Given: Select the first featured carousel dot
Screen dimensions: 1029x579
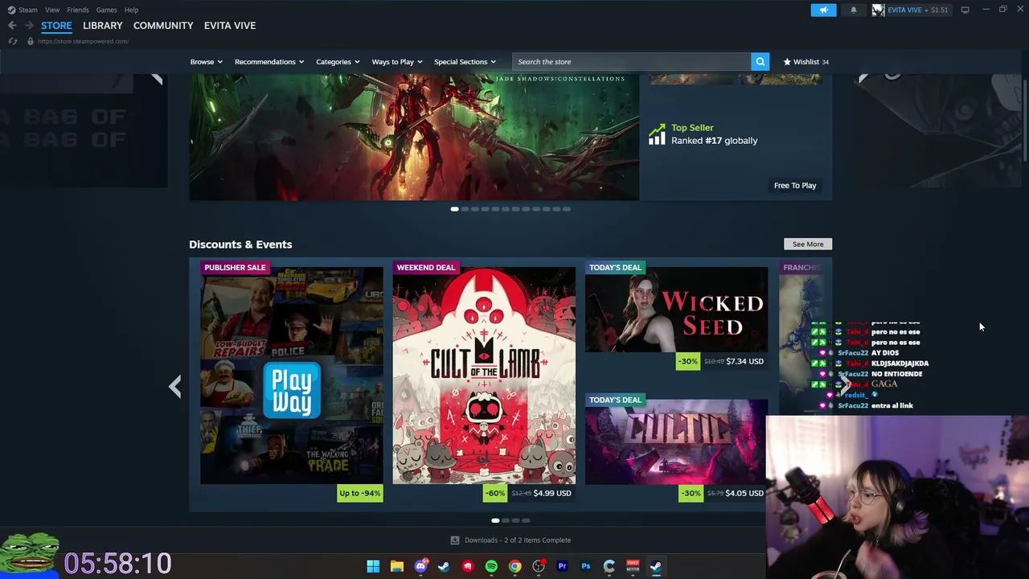Looking at the screenshot, I should [x=455, y=209].
